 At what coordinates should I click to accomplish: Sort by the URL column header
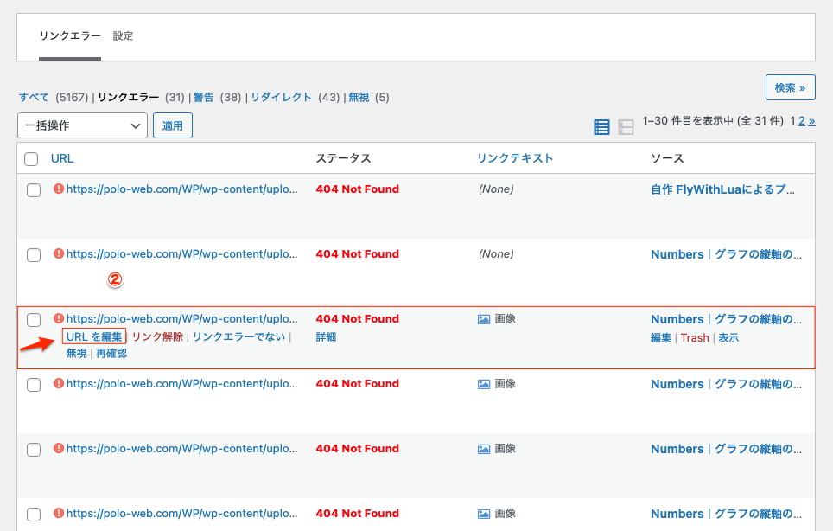[x=62, y=158]
